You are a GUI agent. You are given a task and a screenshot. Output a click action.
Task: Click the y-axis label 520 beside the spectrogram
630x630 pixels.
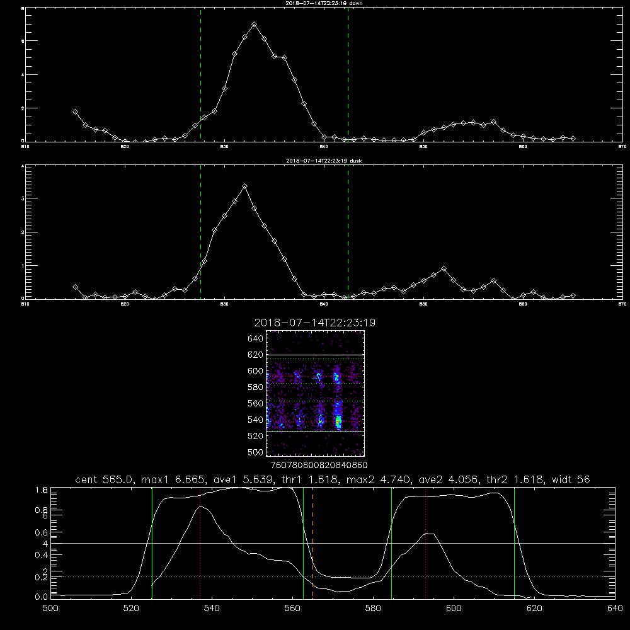coord(256,436)
